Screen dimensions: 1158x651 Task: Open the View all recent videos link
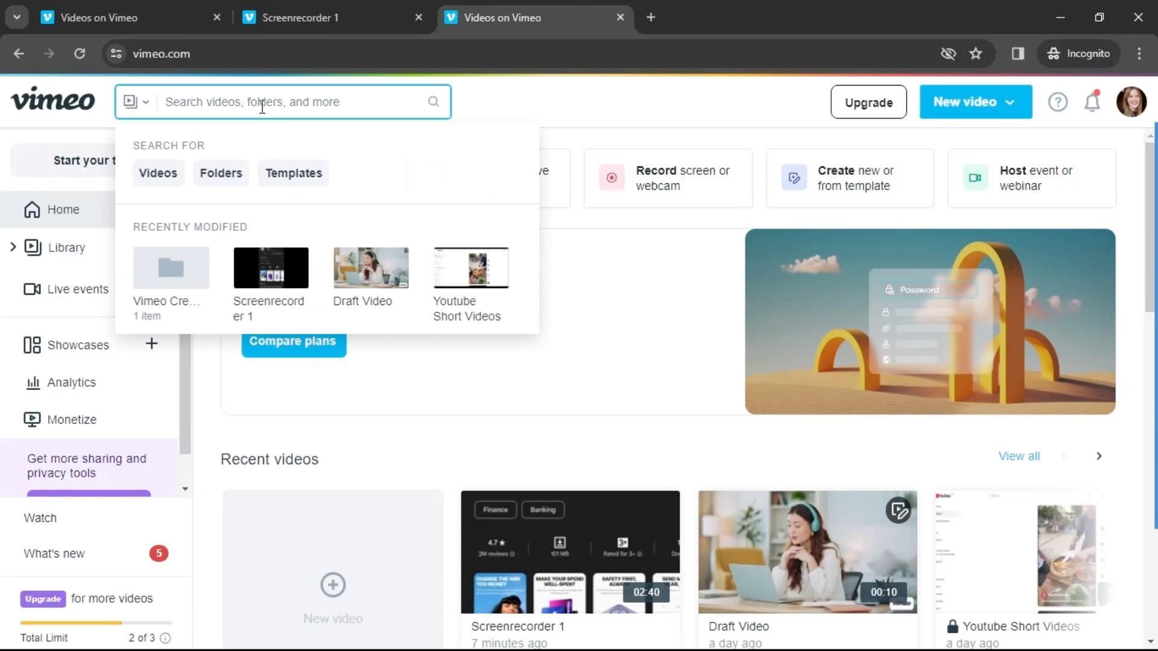[x=1019, y=456]
